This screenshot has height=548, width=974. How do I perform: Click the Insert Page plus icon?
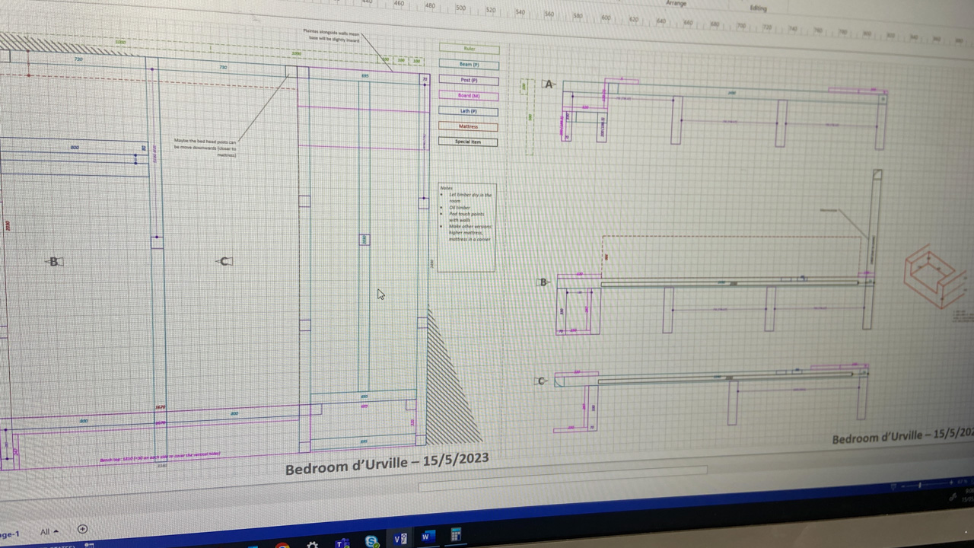coord(82,529)
